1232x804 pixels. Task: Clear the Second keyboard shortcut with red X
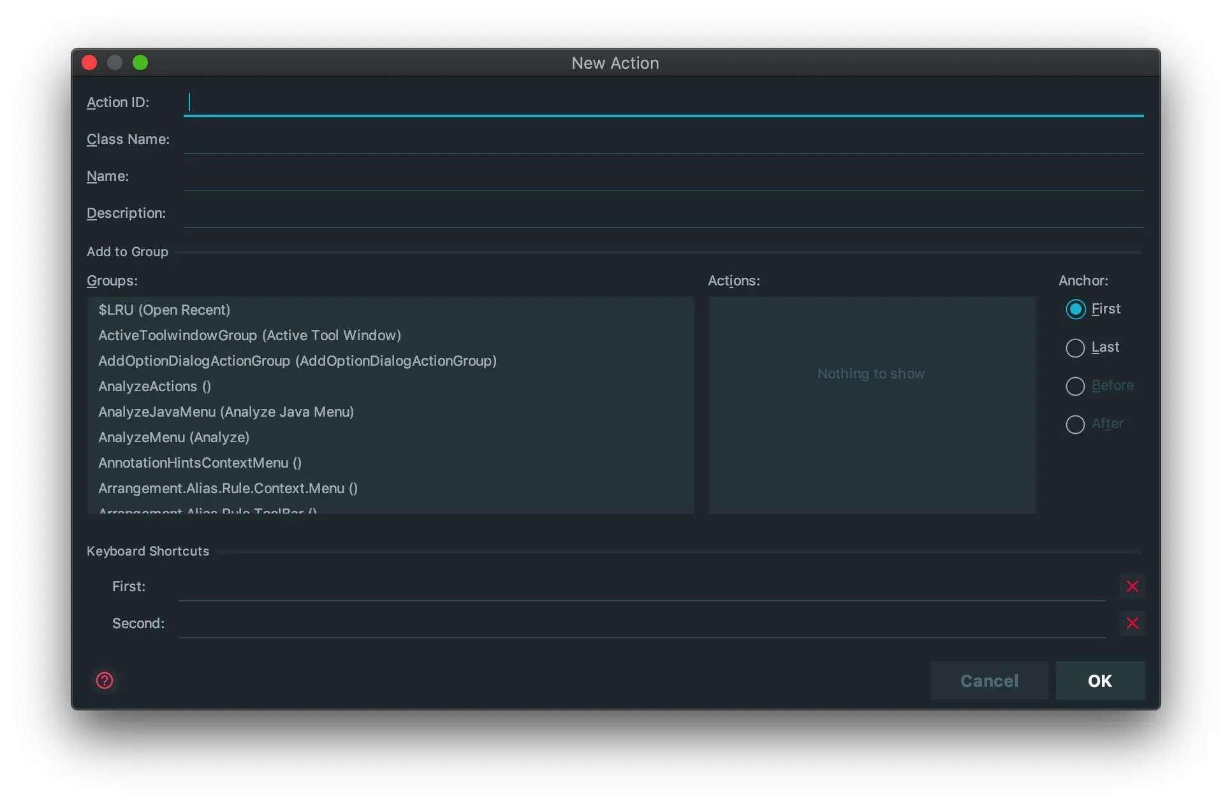click(1132, 623)
